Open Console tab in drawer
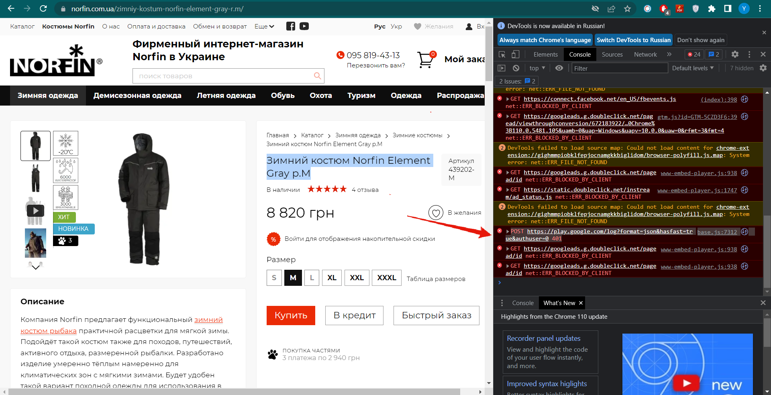771x395 pixels. [523, 303]
